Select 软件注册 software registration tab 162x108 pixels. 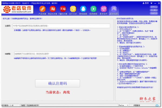tap(114, 10)
